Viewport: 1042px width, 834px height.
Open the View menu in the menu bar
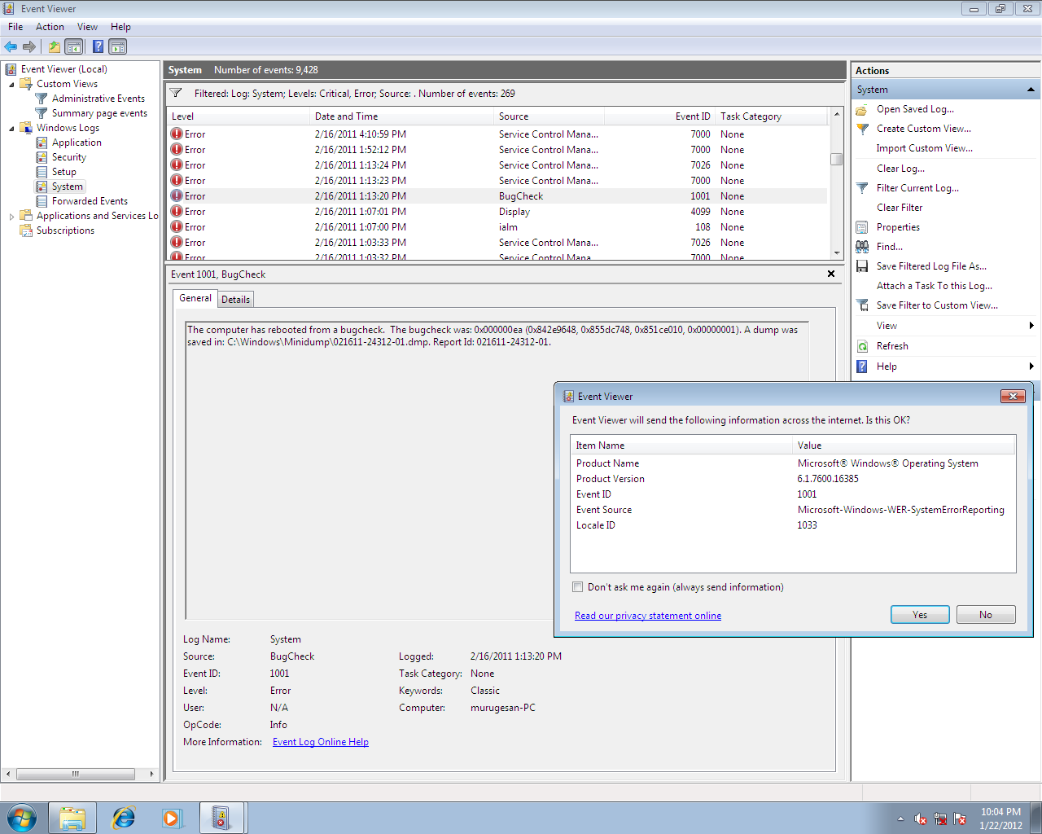tap(87, 27)
